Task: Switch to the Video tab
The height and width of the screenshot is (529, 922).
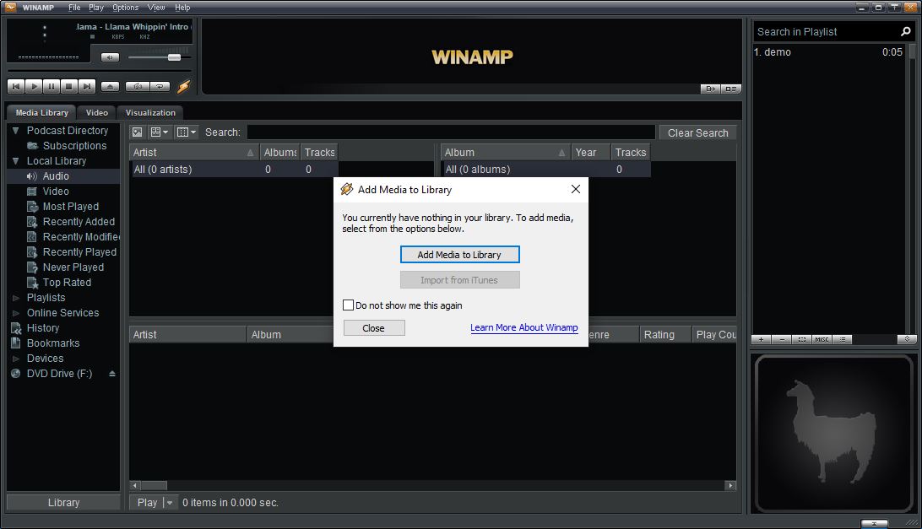Action: pyautogui.click(x=97, y=112)
